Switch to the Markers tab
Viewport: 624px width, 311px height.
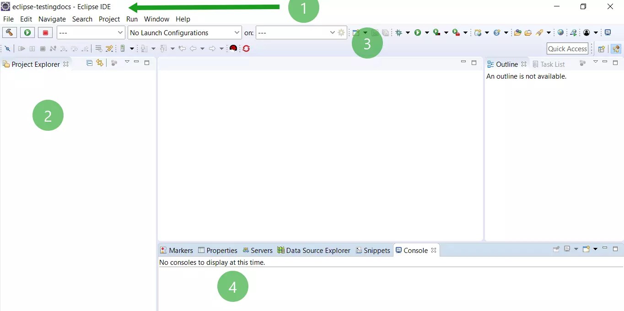pyautogui.click(x=177, y=250)
